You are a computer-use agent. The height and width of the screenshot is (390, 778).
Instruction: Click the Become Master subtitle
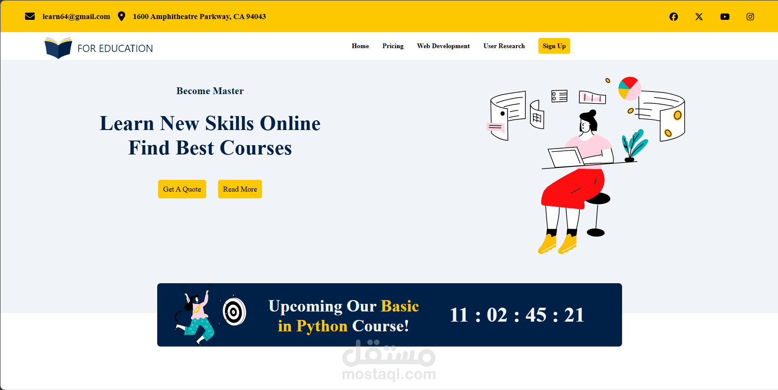click(210, 91)
